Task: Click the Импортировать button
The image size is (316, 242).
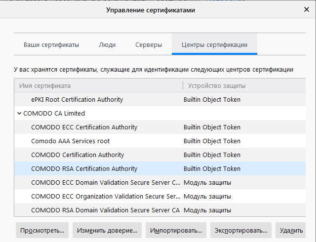Action: pos(176,230)
